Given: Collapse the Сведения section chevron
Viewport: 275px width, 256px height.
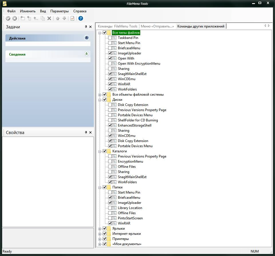Looking at the screenshot, I should click(x=87, y=54).
